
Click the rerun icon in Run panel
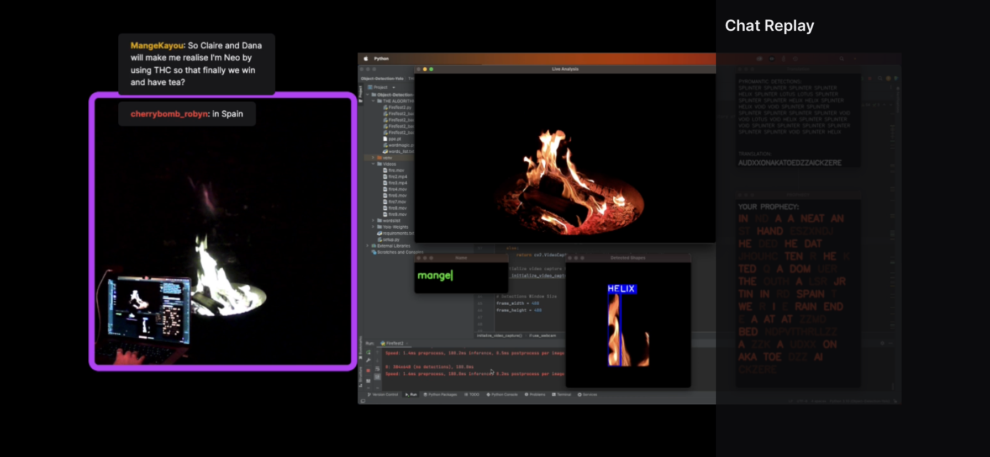pyautogui.click(x=368, y=352)
